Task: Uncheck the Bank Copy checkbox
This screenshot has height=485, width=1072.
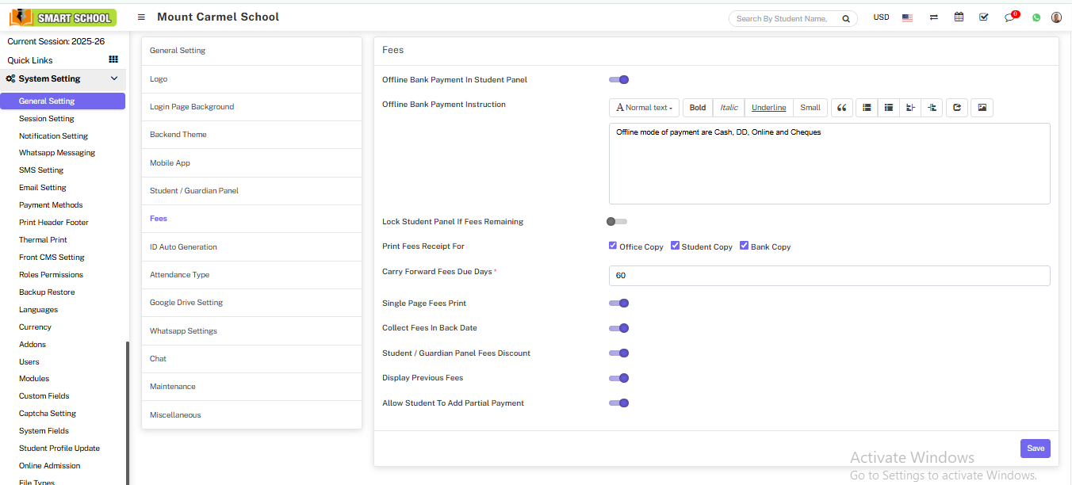Action: (745, 246)
